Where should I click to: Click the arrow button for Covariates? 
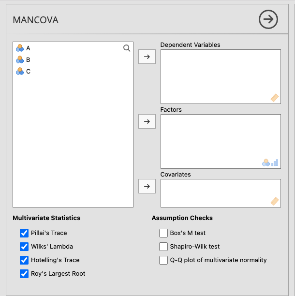pyautogui.click(x=147, y=186)
